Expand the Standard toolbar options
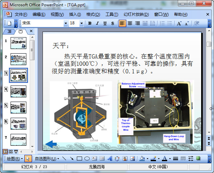 point(16,23)
